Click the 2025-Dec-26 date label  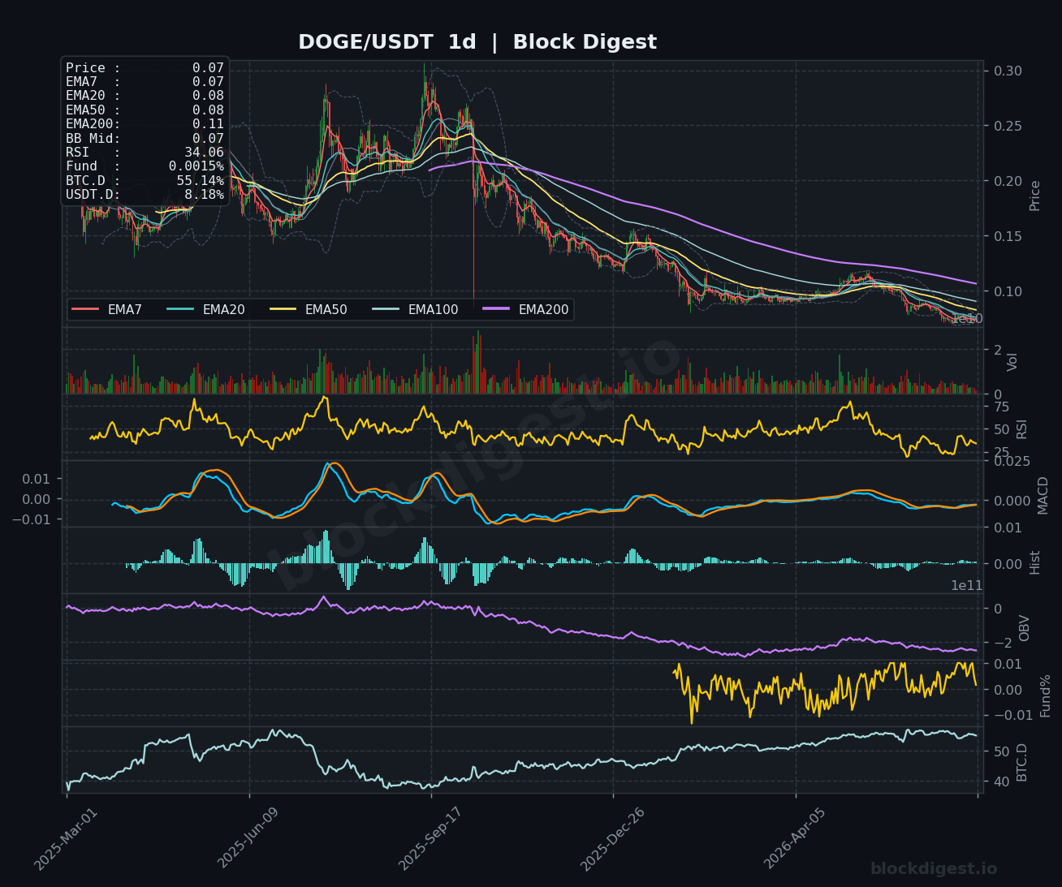612,840
